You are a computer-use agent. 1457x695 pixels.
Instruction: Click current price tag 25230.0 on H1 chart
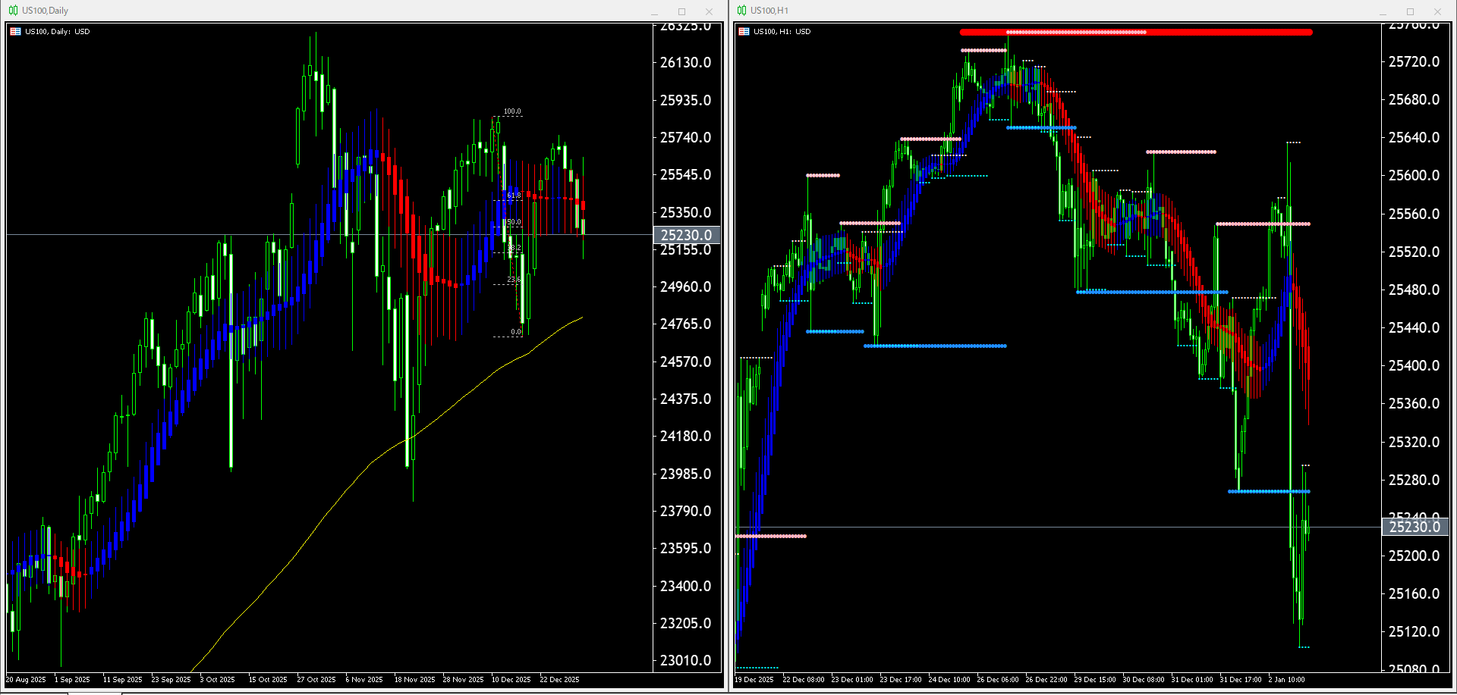[x=1415, y=527]
